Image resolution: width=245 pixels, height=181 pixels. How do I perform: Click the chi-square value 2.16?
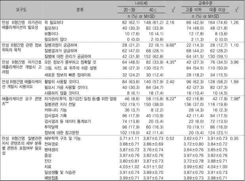(x=170, y=23)
